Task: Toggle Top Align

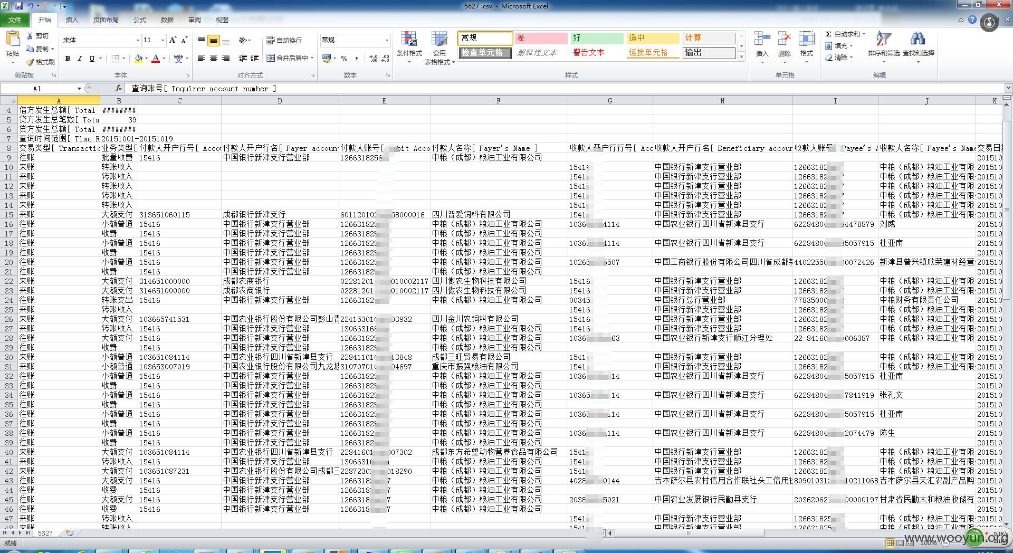Action: click(202, 40)
